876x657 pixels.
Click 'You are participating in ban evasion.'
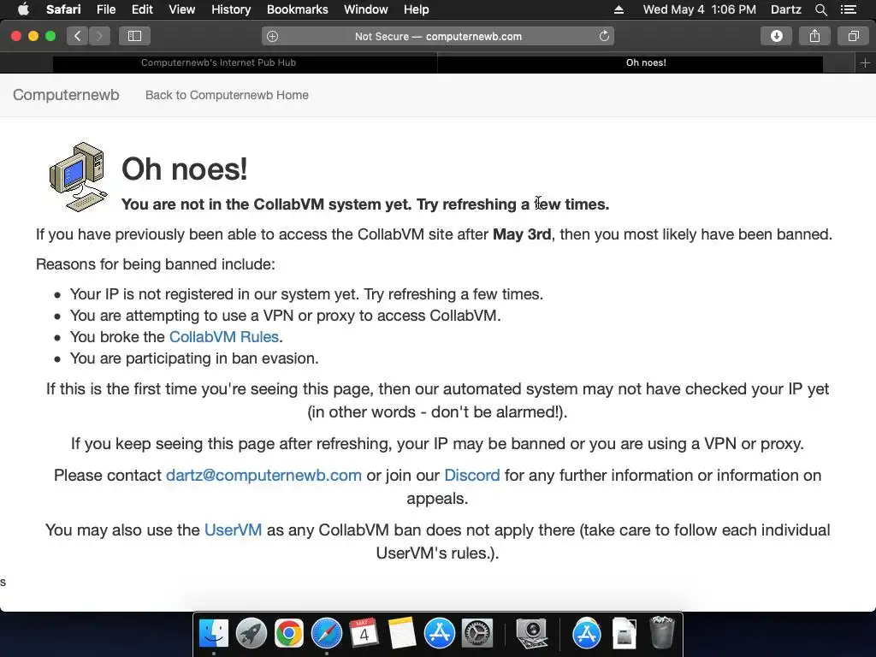point(194,358)
